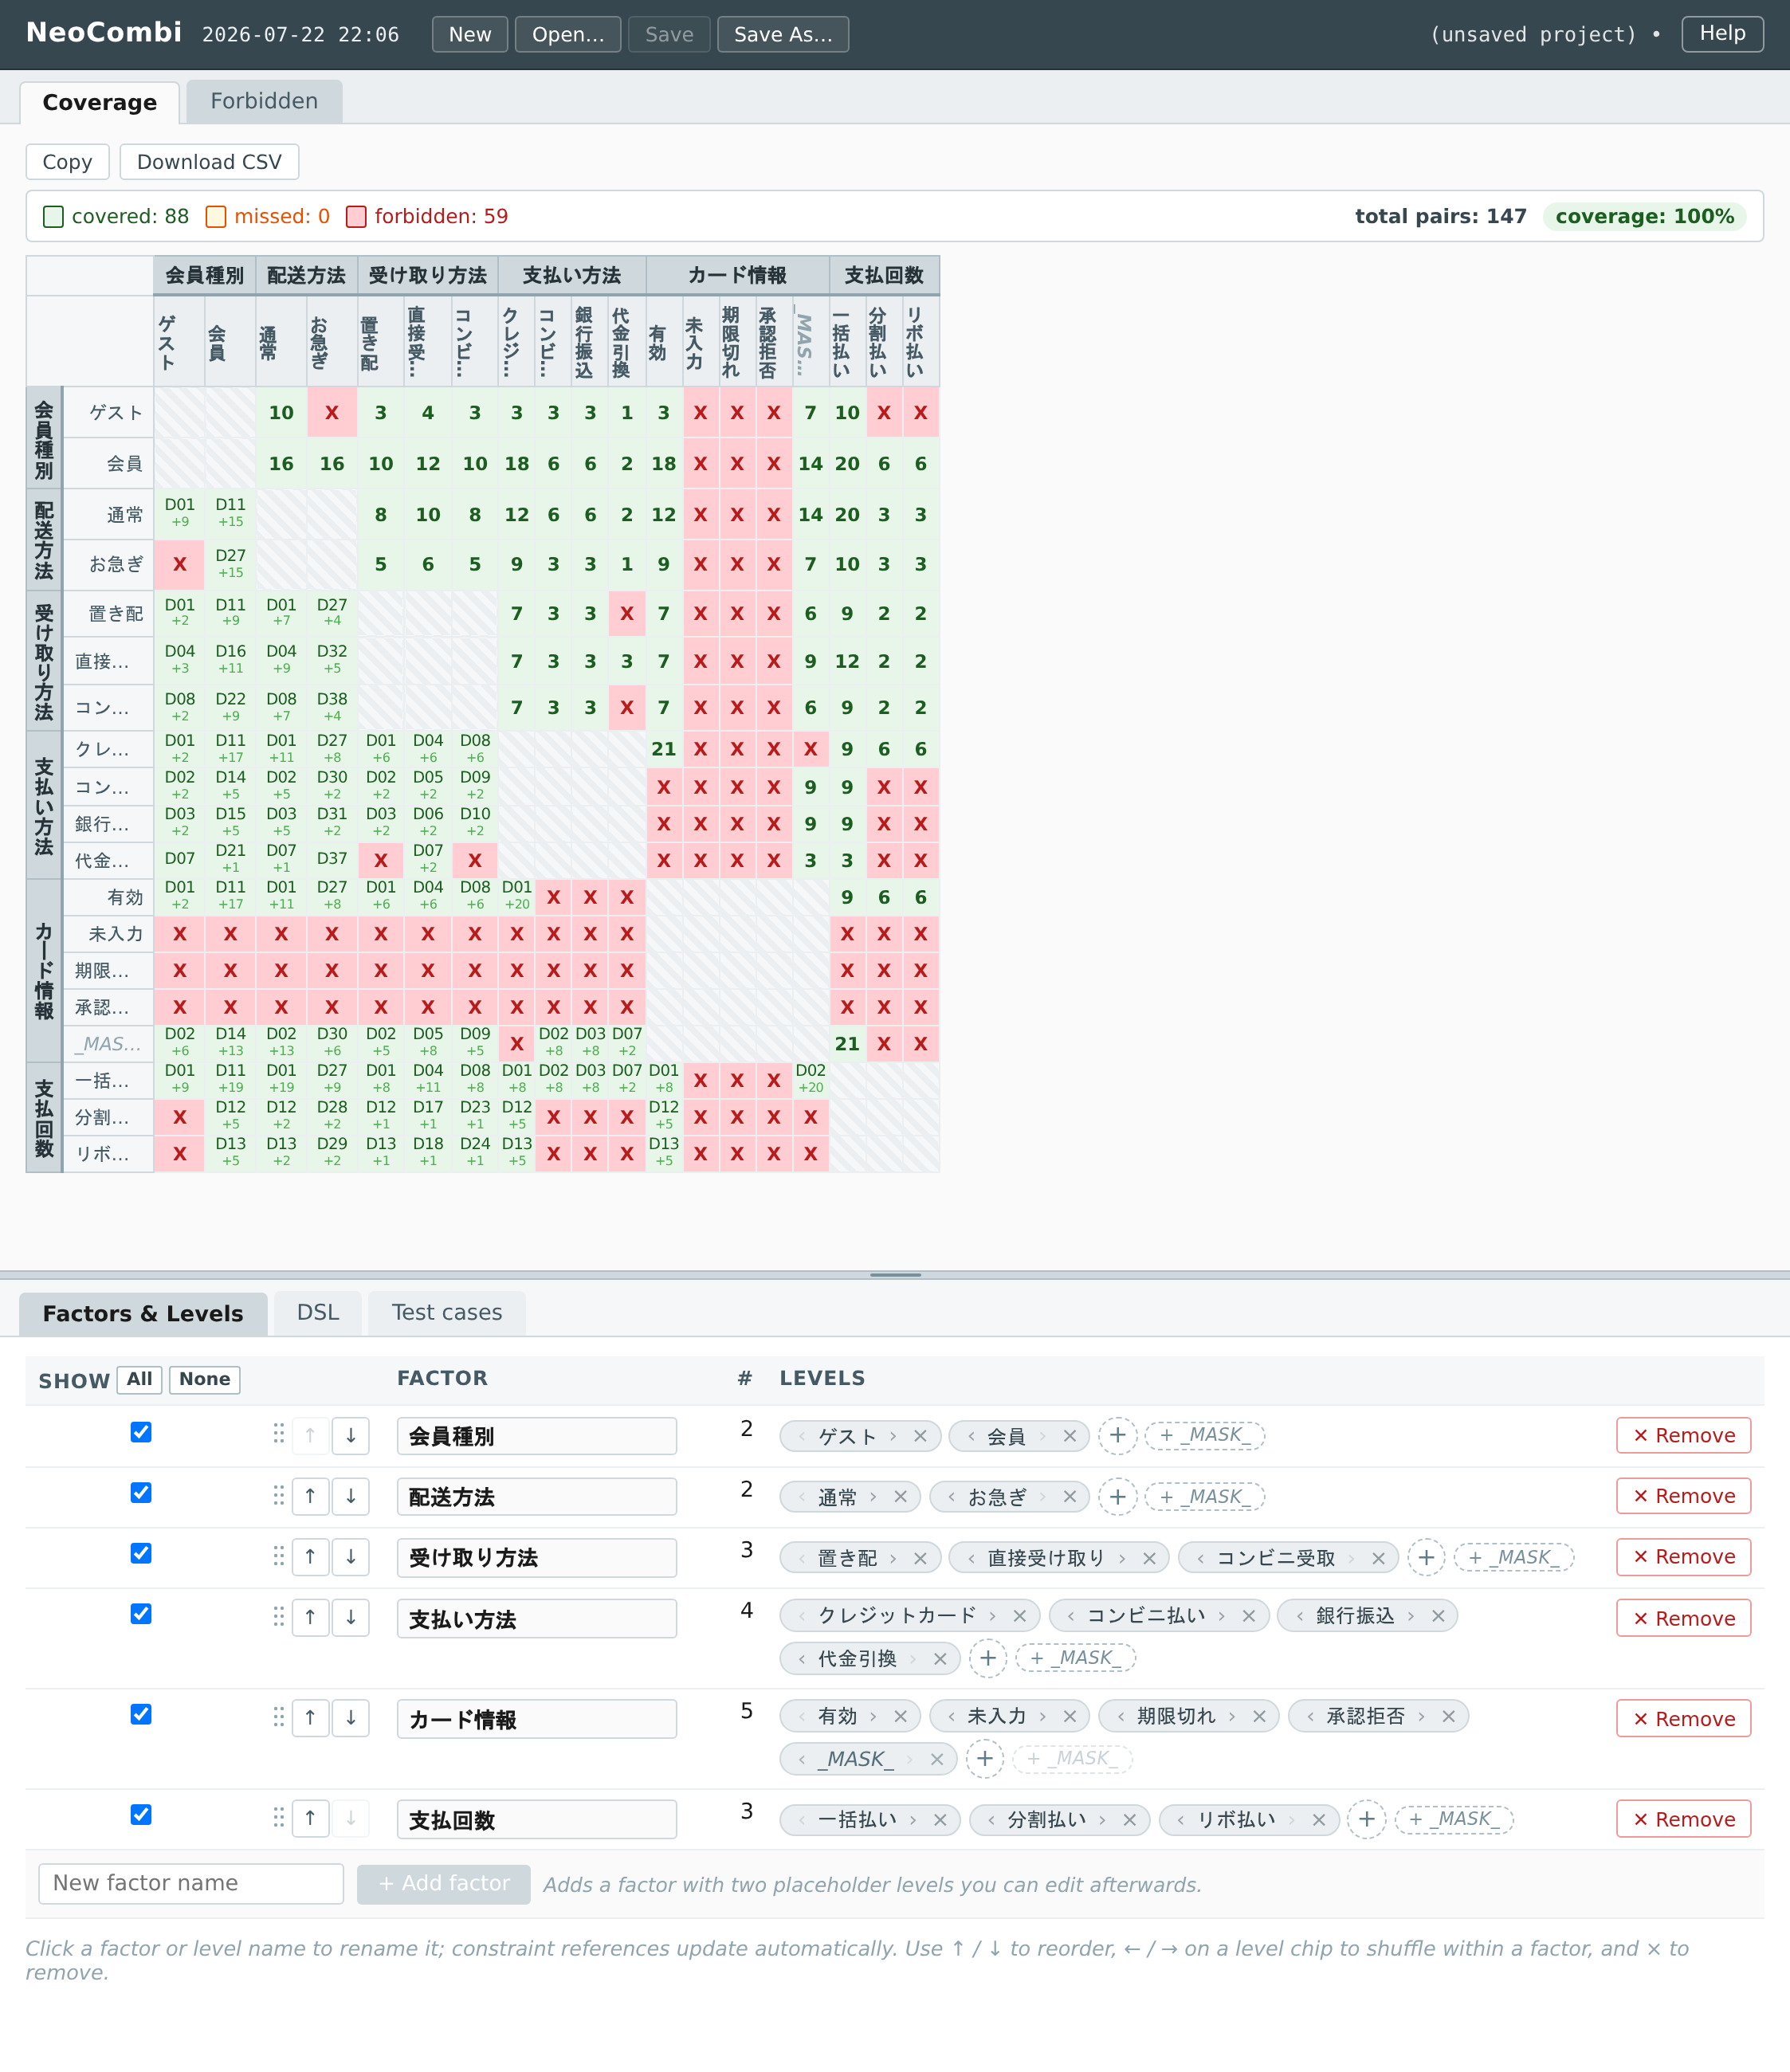Remove the ゲスト level chip
The width and height of the screenshot is (1790, 2072).
coord(920,1436)
